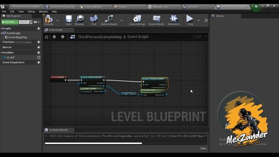The width and height of the screenshot is (279, 157).
Task: Open Play mode options dropdown arrow
Action: click(198, 20)
